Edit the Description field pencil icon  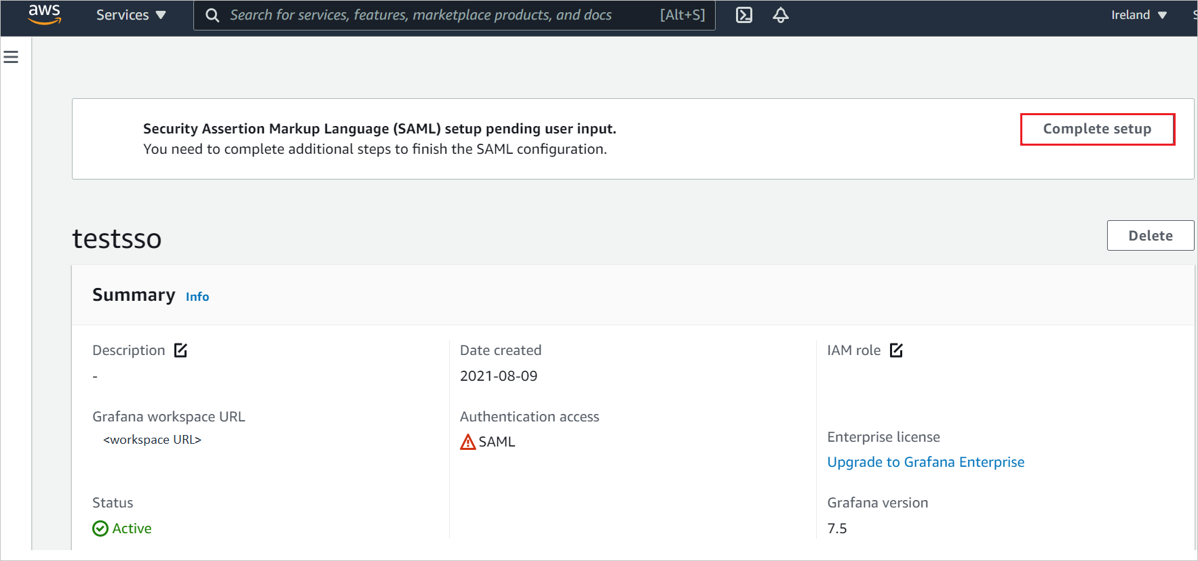click(x=180, y=350)
